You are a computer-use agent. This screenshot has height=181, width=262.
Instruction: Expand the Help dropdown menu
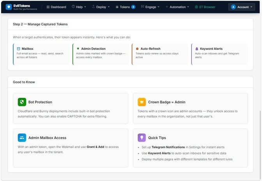click(79, 7)
